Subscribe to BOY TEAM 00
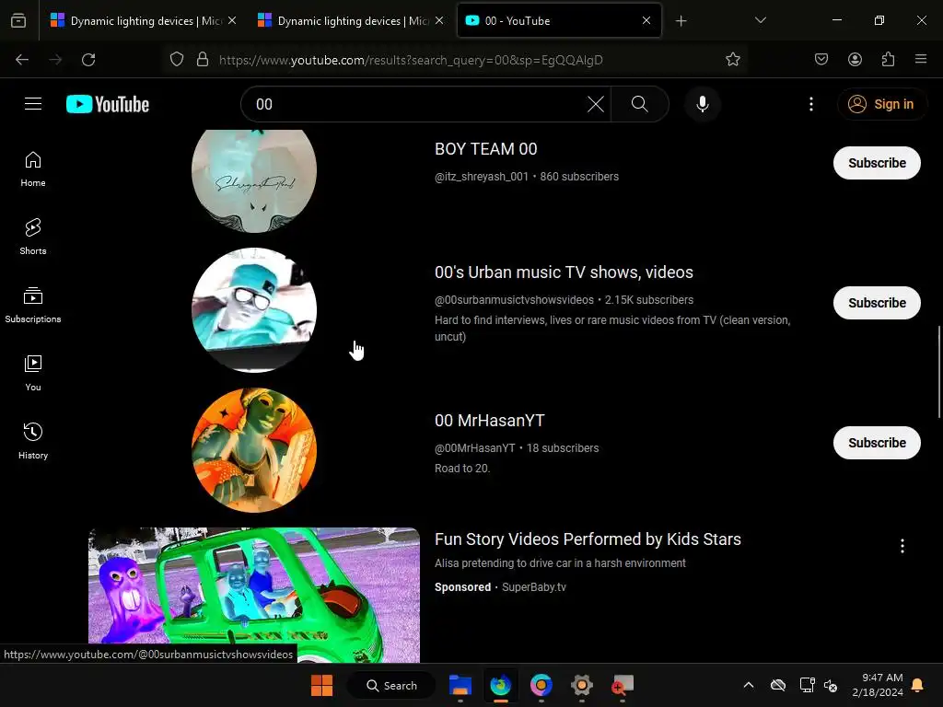Image resolution: width=943 pixels, height=707 pixels. coord(877,163)
